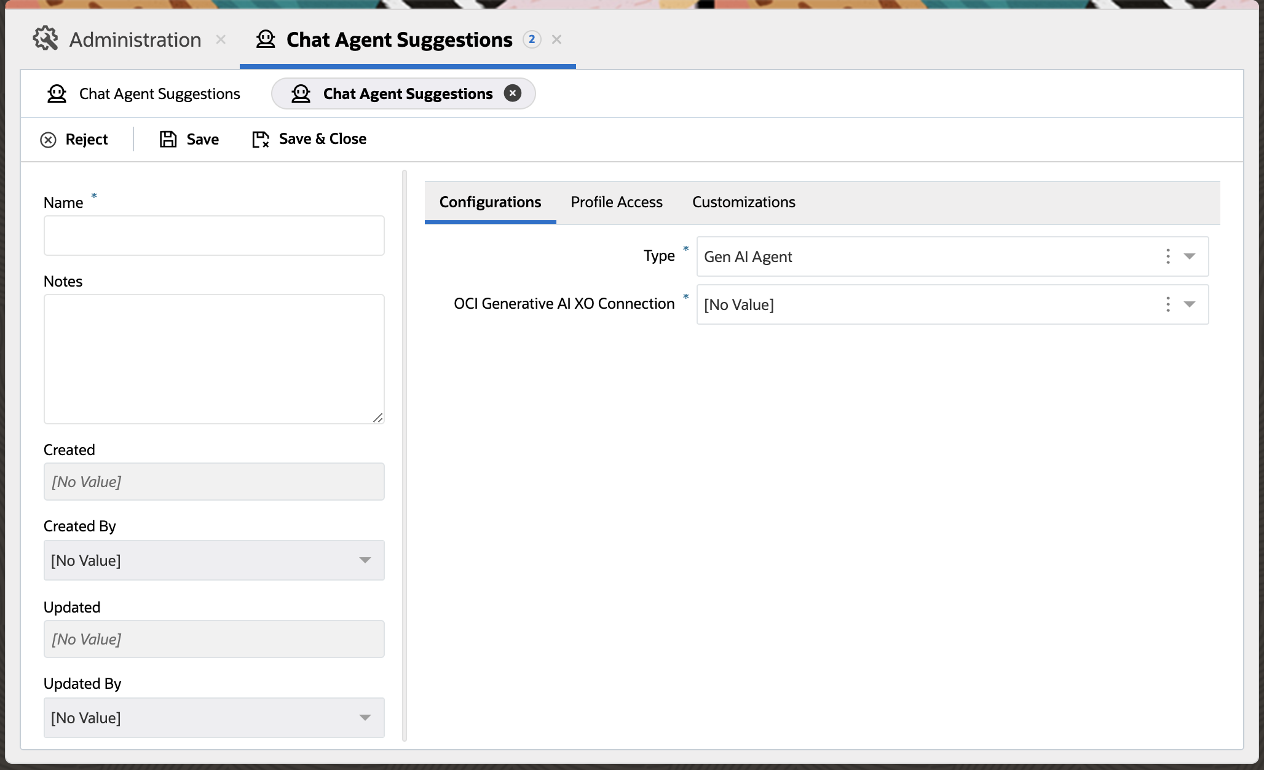Image resolution: width=1264 pixels, height=770 pixels.
Task: Click the Save & Close icon
Action: point(260,139)
